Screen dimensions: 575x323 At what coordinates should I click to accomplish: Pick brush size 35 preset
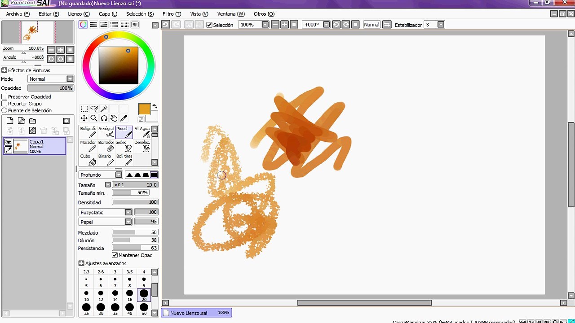pos(115,309)
